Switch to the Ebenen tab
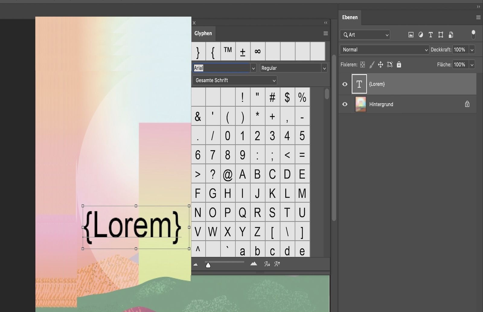The image size is (483, 312). [350, 17]
